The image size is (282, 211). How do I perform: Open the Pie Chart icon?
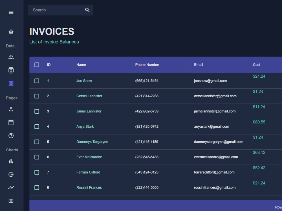pos(11,174)
